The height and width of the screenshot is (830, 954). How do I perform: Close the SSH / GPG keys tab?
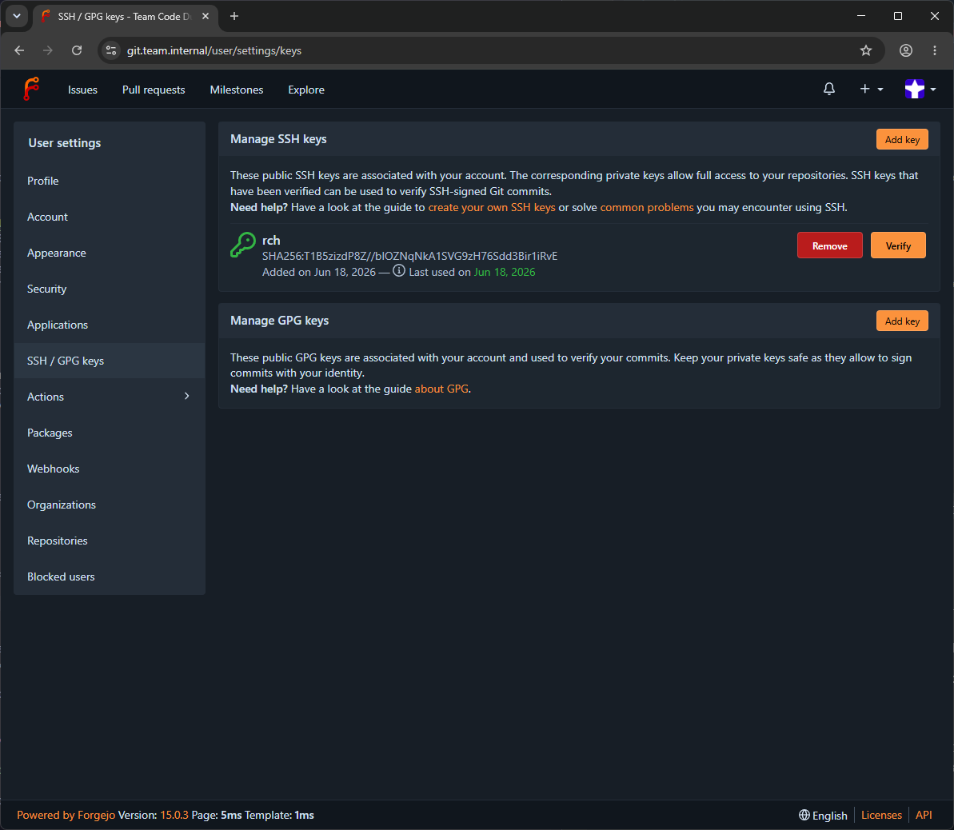click(x=206, y=17)
